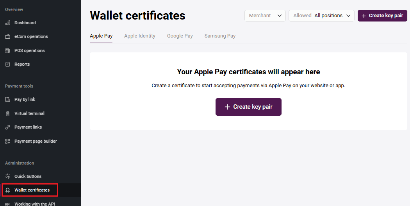410x206 pixels.
Task: Click the Virtual terminal icon
Action: tap(7, 113)
